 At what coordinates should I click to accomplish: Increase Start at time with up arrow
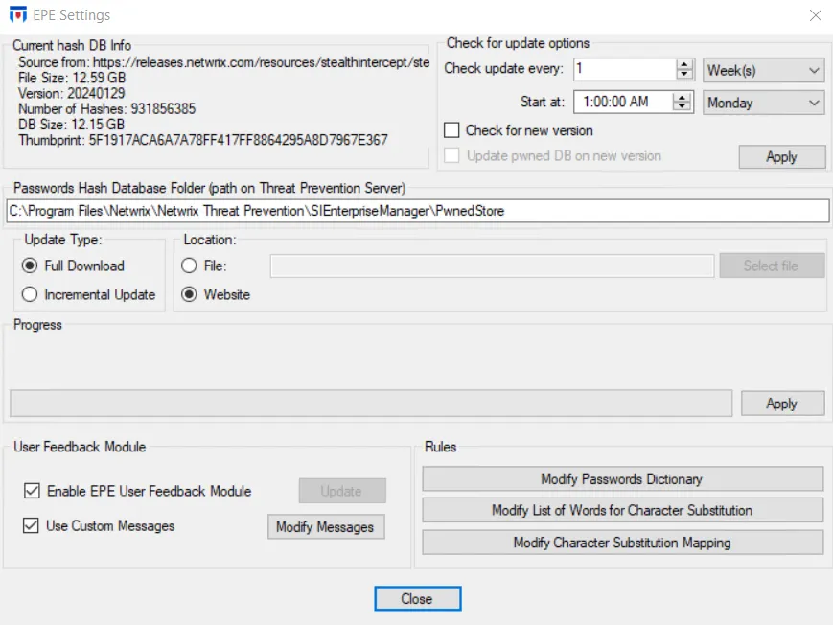pos(681,97)
